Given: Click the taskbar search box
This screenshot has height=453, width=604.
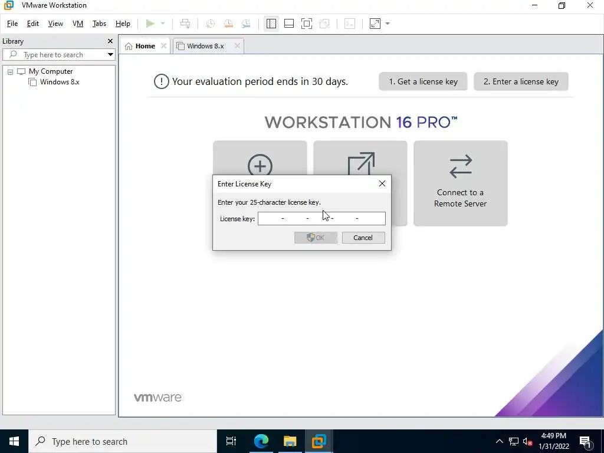Looking at the screenshot, I should pos(123,441).
